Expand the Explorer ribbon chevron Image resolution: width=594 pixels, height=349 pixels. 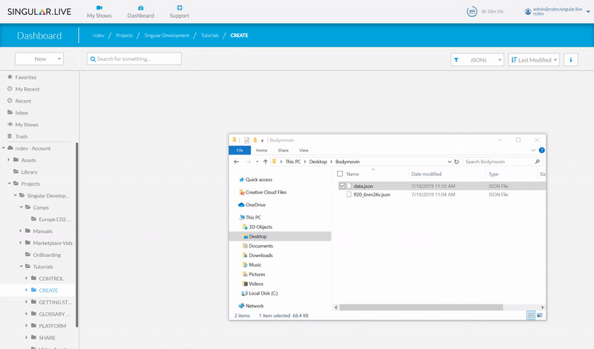[533, 151]
